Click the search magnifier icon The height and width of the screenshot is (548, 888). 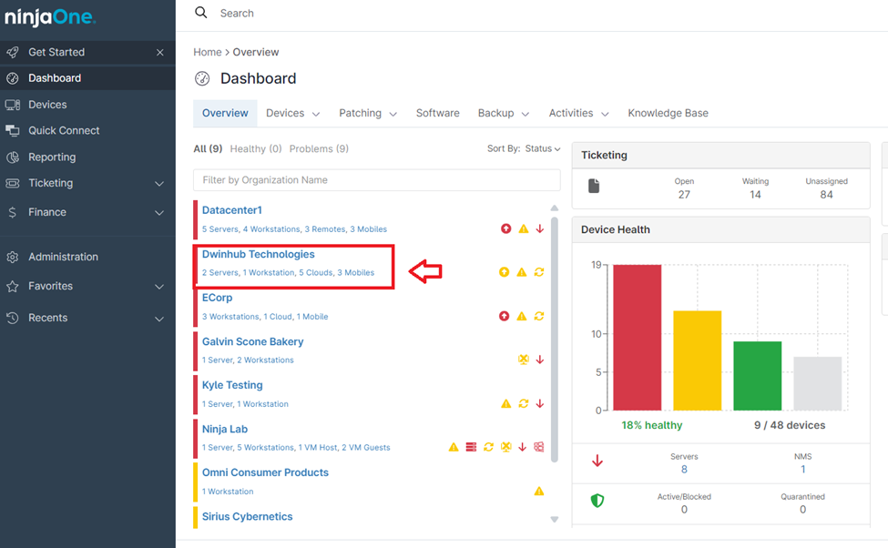[201, 13]
